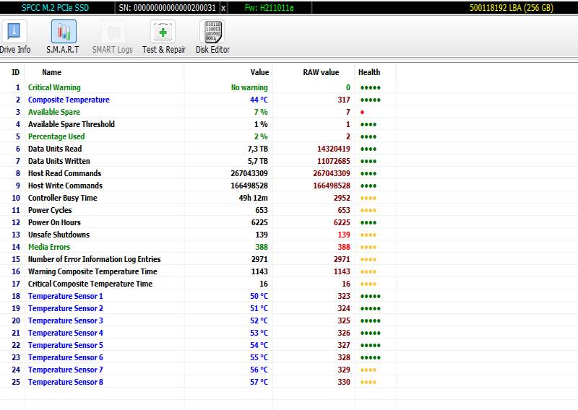Screen dimensions: 578x410
Task: Sort by the Name column header
Action: [x=51, y=72]
